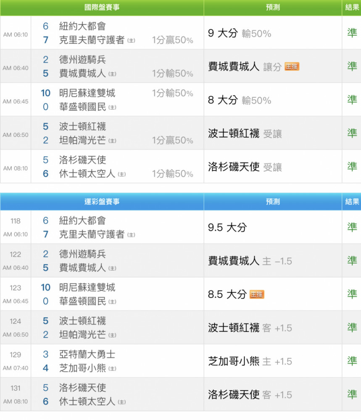Select the 洛杉磯天使 受讓 prediction
361x420 pixels.
(x=245, y=167)
